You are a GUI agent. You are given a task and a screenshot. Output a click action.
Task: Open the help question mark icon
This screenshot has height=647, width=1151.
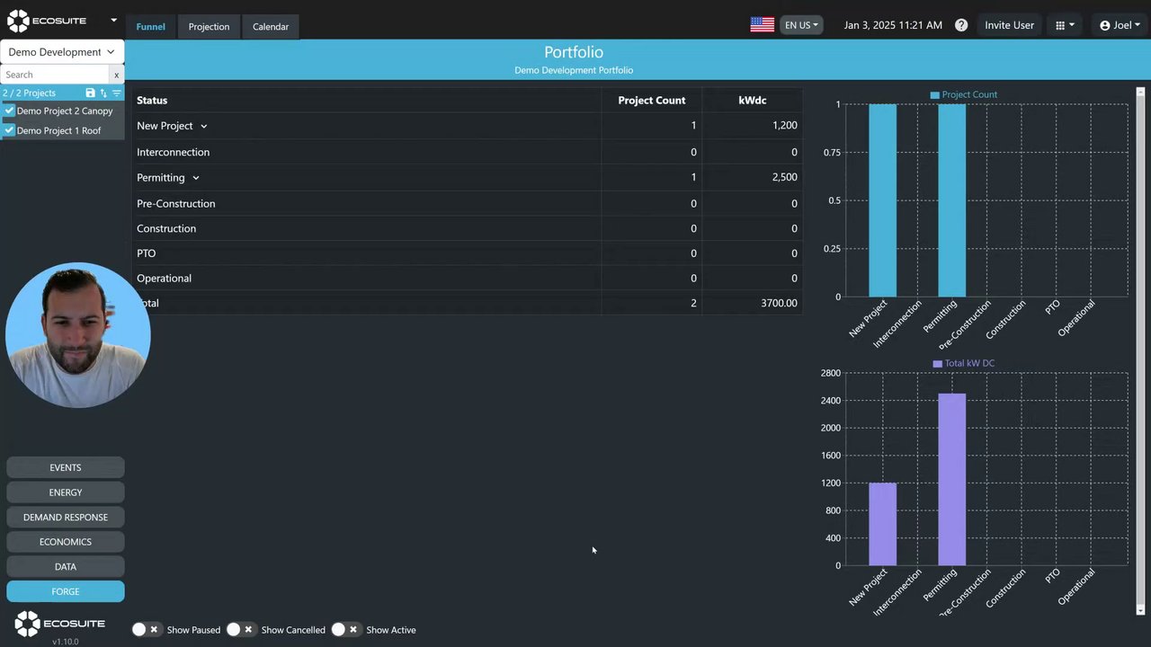pos(961,25)
